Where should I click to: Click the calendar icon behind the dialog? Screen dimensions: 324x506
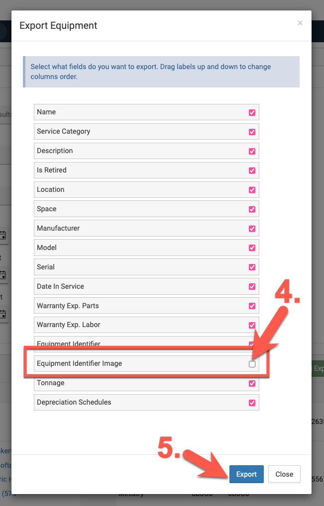[3, 236]
